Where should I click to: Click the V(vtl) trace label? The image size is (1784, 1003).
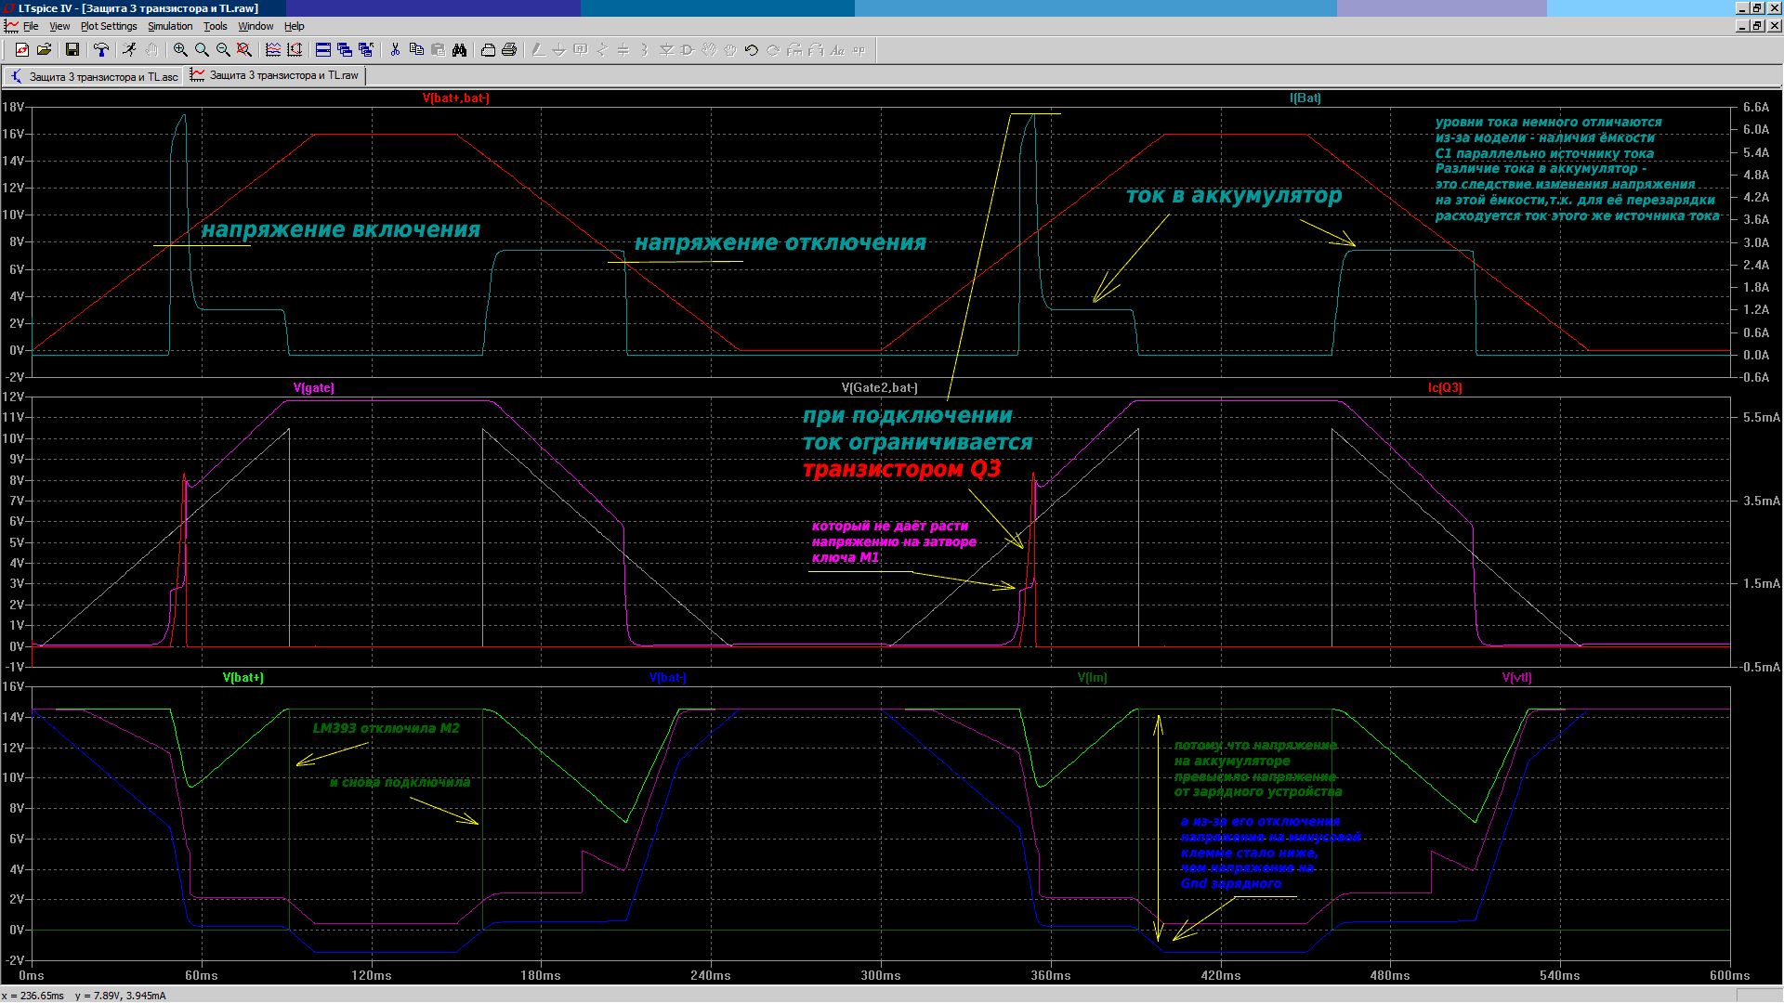(x=1517, y=677)
